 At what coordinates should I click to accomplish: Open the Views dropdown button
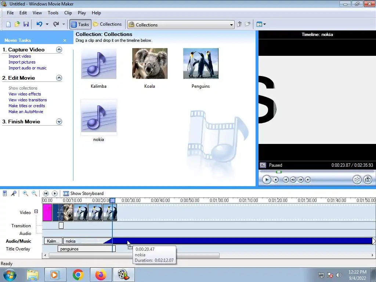[x=261, y=24]
